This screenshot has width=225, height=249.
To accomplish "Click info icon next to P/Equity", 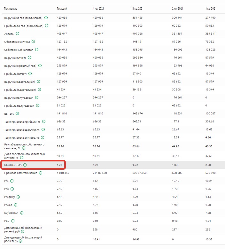I will click(x=18, y=197).
